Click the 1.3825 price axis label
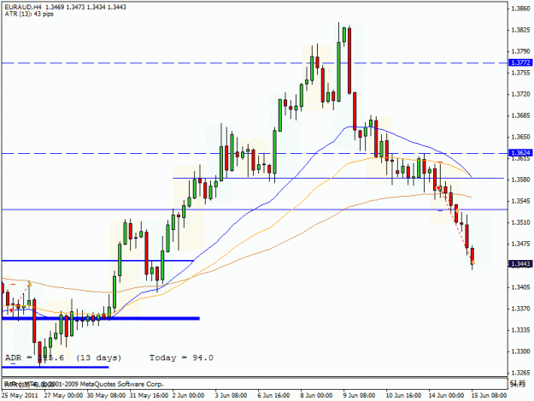Image resolution: width=534 pixels, height=401 pixels. click(x=520, y=30)
